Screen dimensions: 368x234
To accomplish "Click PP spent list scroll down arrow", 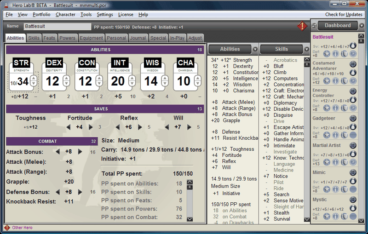I will click(190, 219).
